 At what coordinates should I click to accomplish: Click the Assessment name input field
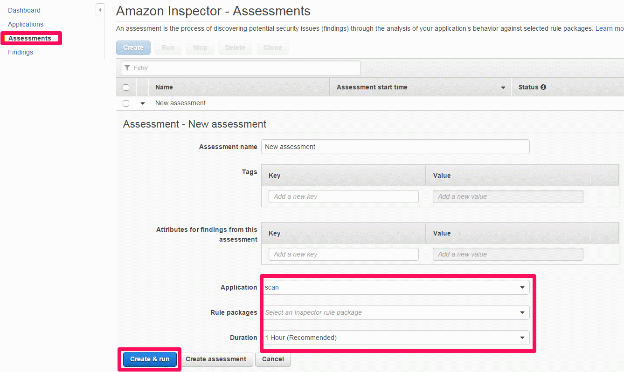[395, 147]
